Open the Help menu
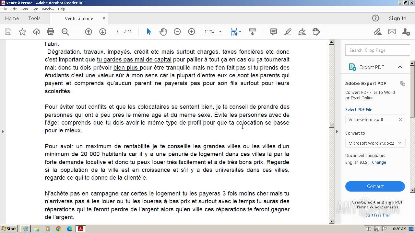Screen dimensions: 415x233 point(61,9)
